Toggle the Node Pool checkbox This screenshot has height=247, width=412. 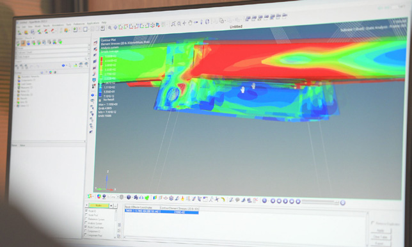[86, 214]
